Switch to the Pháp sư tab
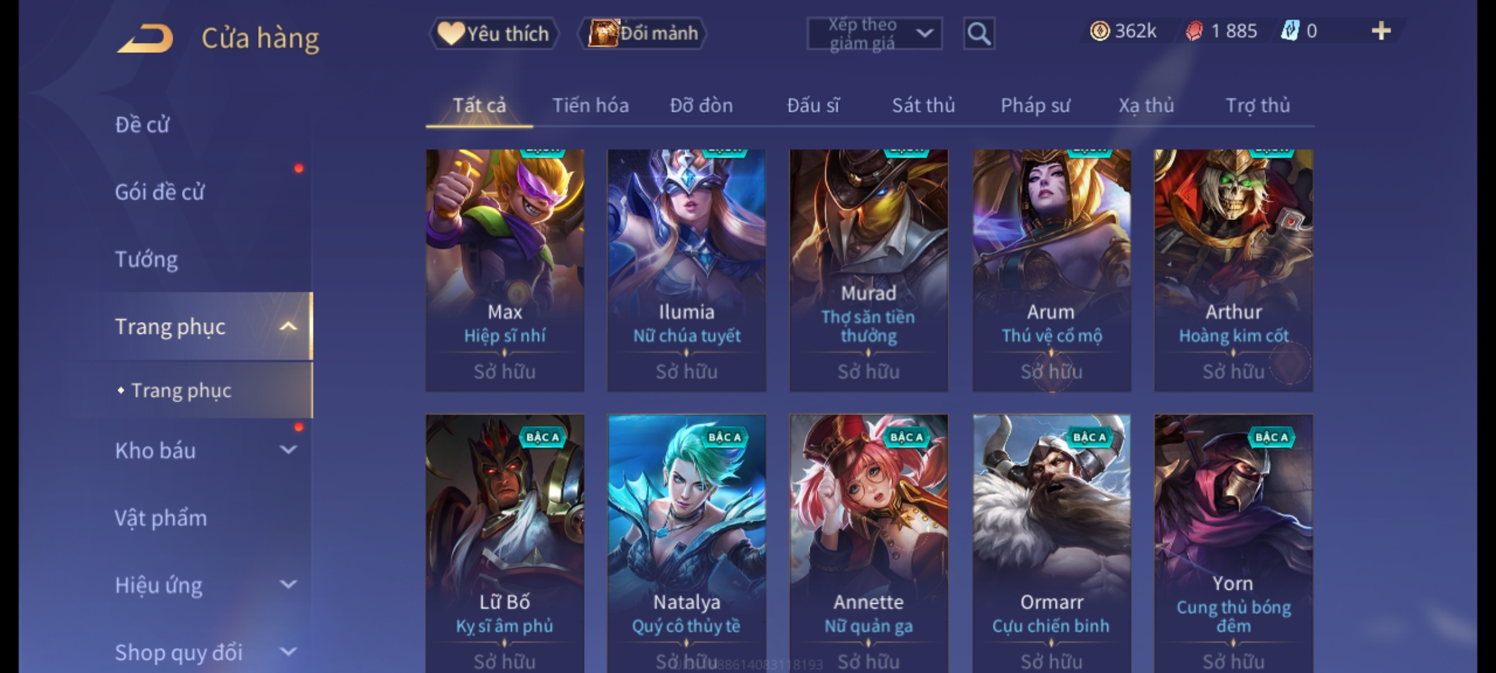 click(x=1035, y=105)
